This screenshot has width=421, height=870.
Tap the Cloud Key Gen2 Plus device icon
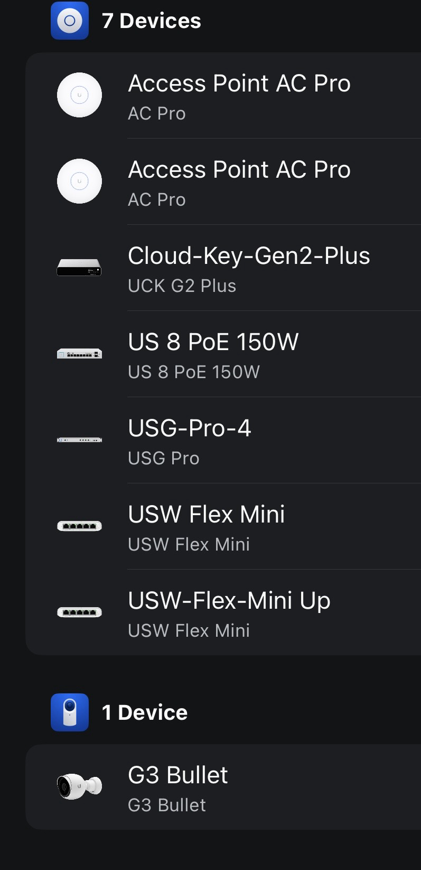pos(79,268)
